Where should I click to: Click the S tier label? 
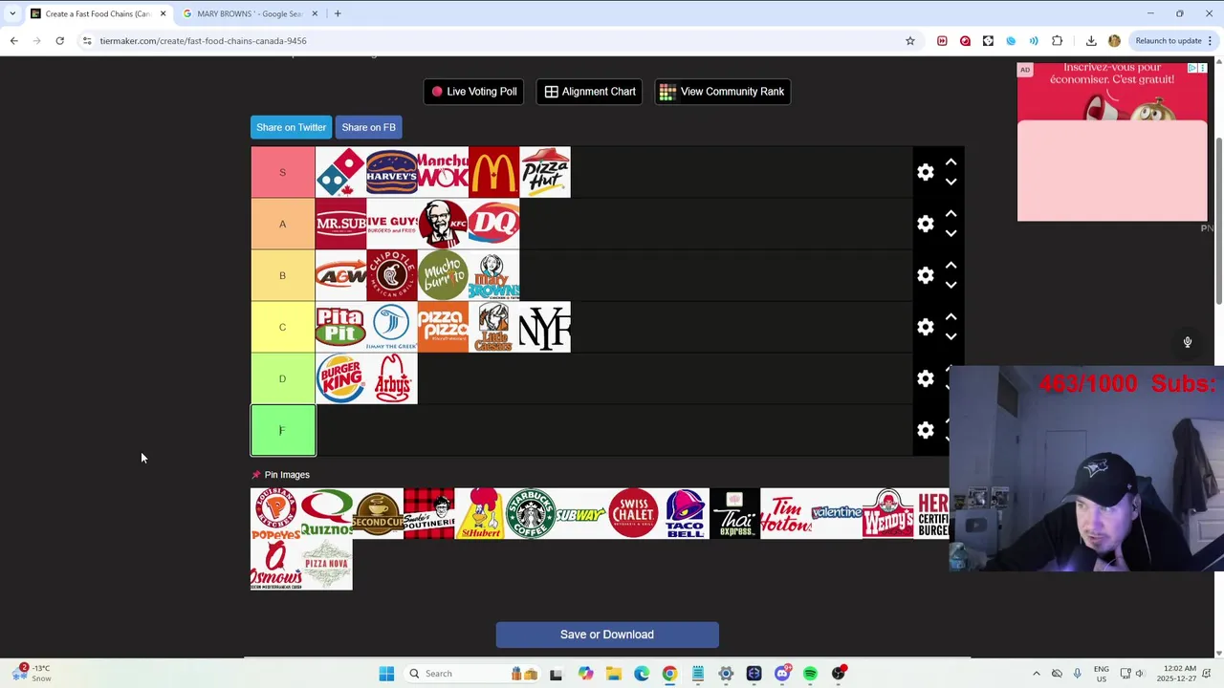[283, 172]
